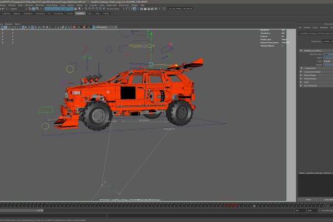Open the Mesh Tools menu

[40, 5]
